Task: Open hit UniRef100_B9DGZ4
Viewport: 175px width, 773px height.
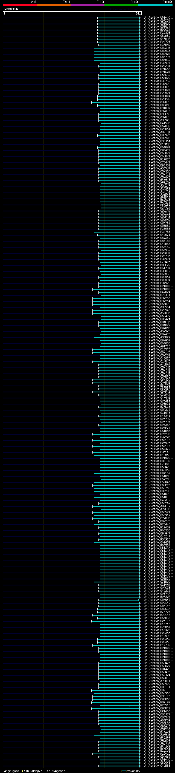Action: coord(157,30)
